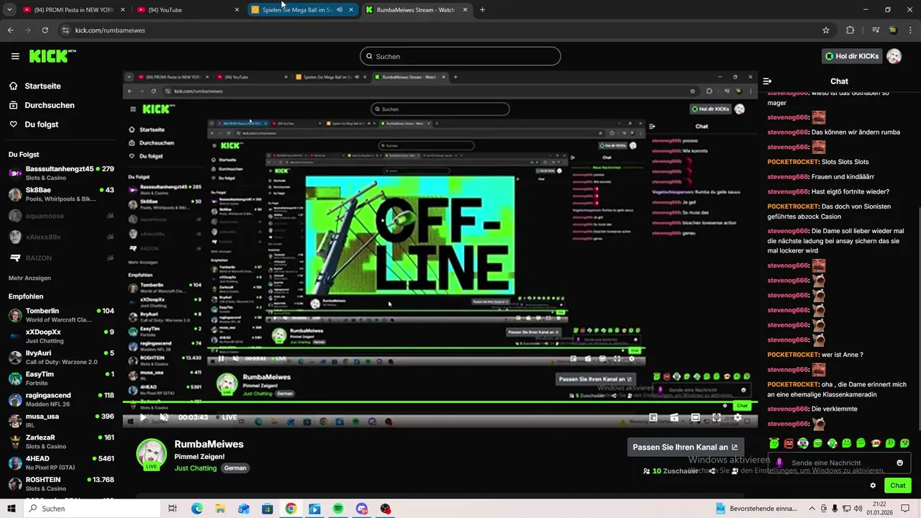Open Spotify from the Windows taskbar
The width and height of the screenshot is (921, 518).
(x=338, y=509)
